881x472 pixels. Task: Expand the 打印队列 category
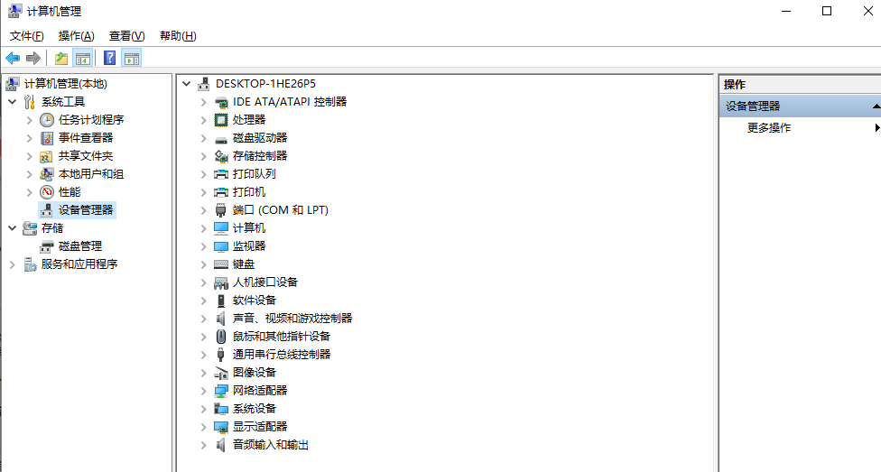(x=204, y=174)
